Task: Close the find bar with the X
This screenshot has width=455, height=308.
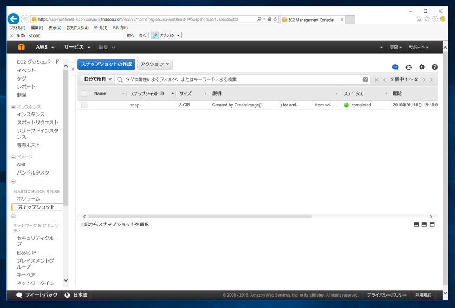Action: pos(11,36)
